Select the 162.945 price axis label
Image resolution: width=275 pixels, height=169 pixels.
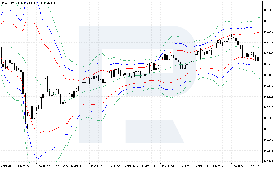click(268, 162)
